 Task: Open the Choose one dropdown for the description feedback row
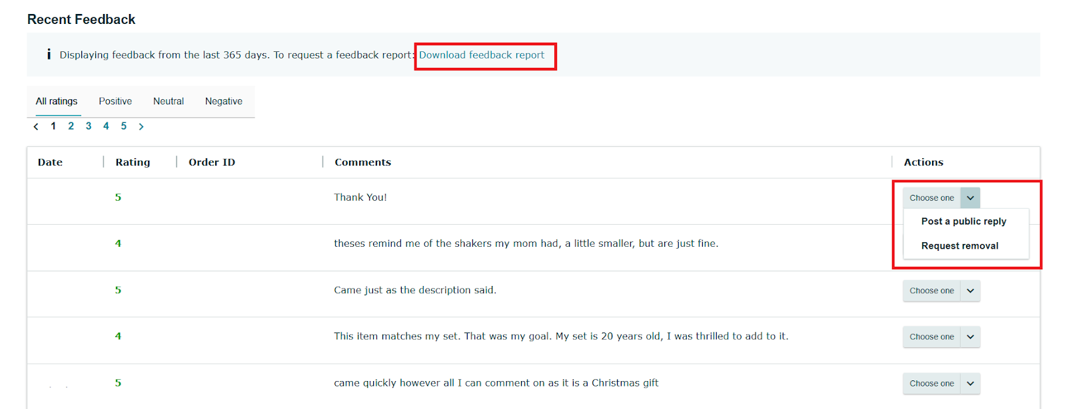point(941,291)
